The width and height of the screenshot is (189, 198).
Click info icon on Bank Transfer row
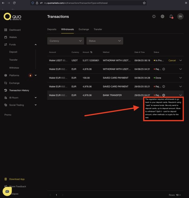[x=164, y=95]
